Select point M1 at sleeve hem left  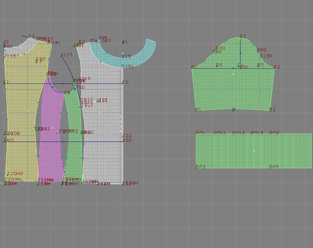click(x=196, y=110)
